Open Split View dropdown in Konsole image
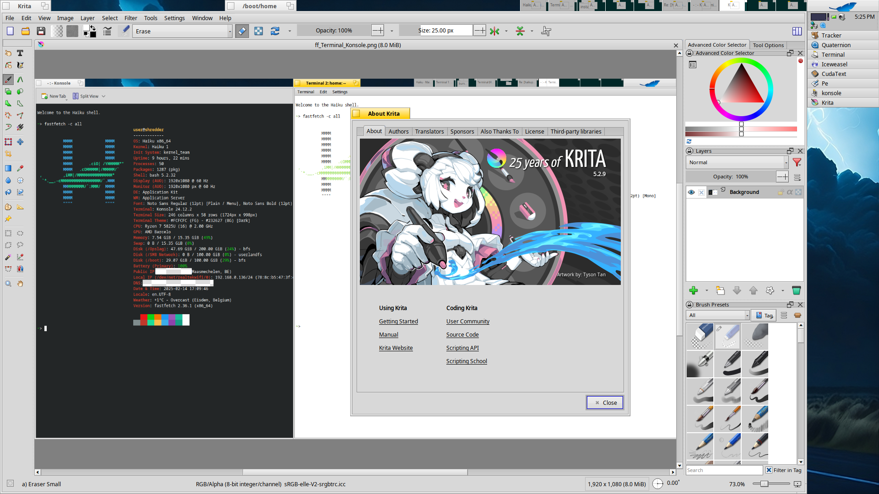 coord(89,96)
